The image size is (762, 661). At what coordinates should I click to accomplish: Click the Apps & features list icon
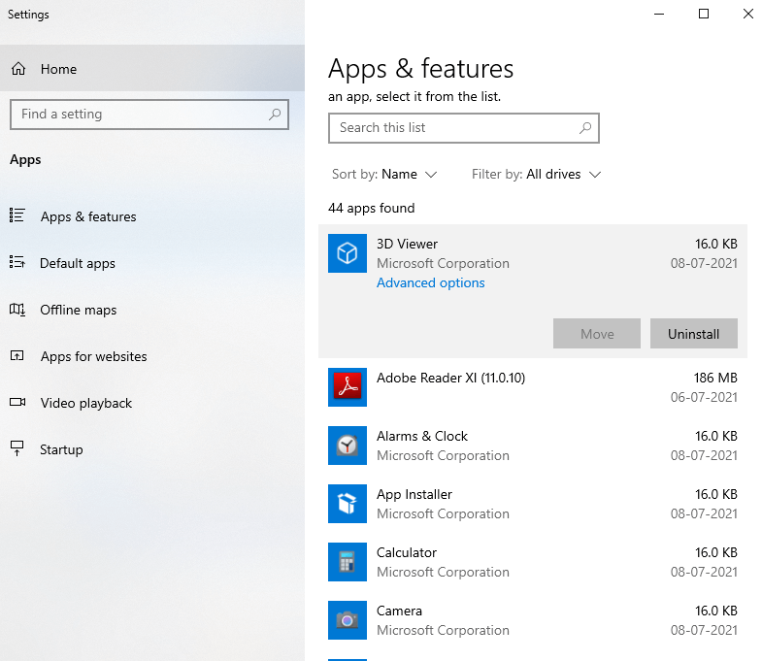(17, 215)
